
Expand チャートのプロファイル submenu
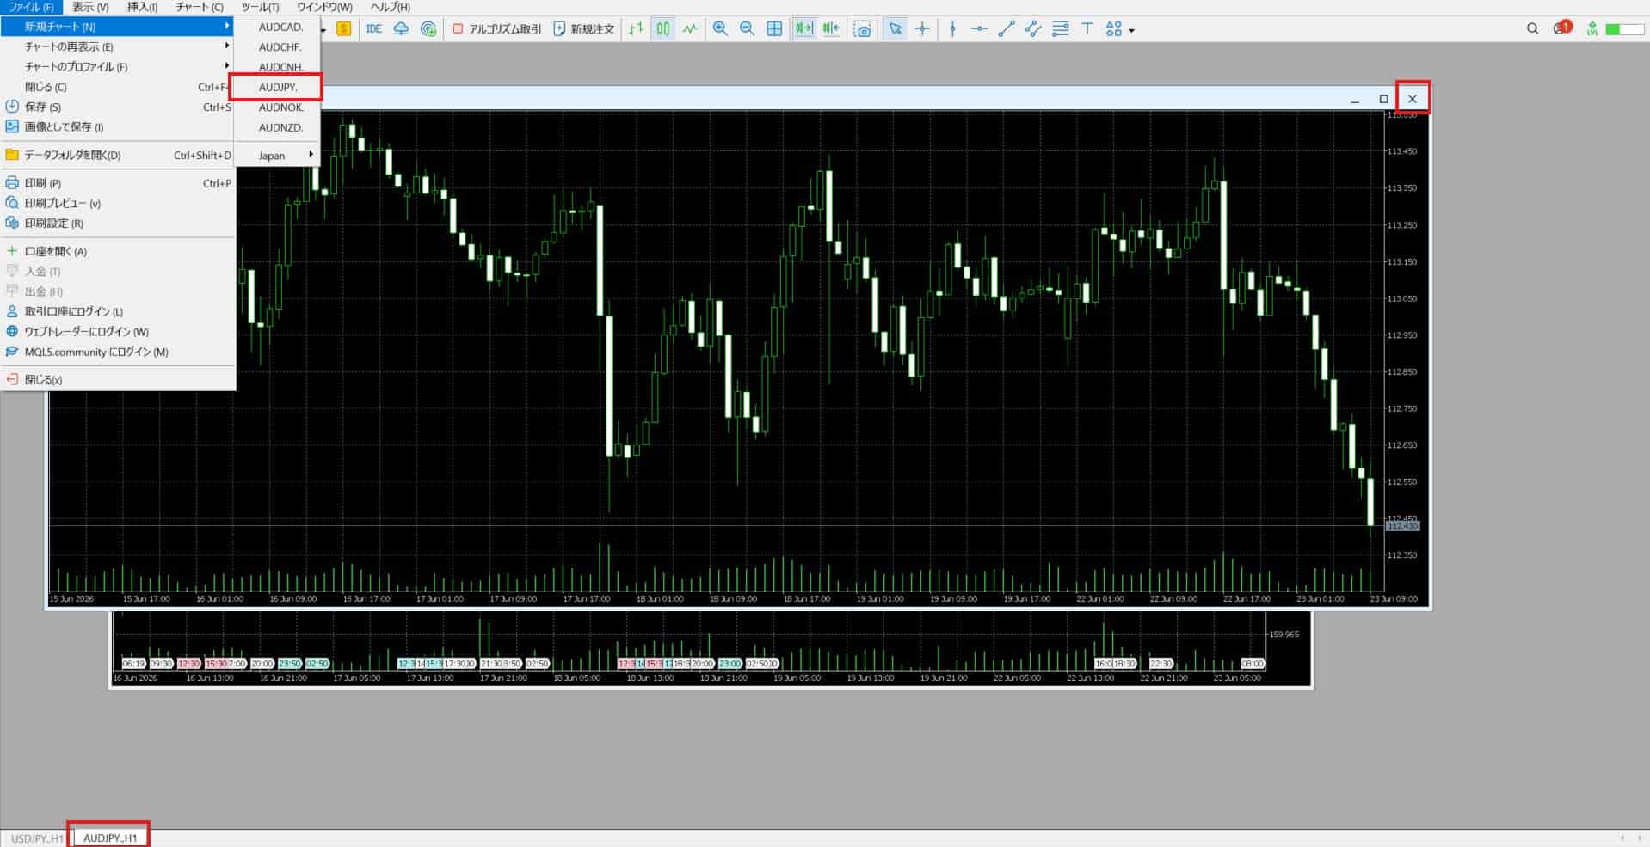click(x=118, y=66)
